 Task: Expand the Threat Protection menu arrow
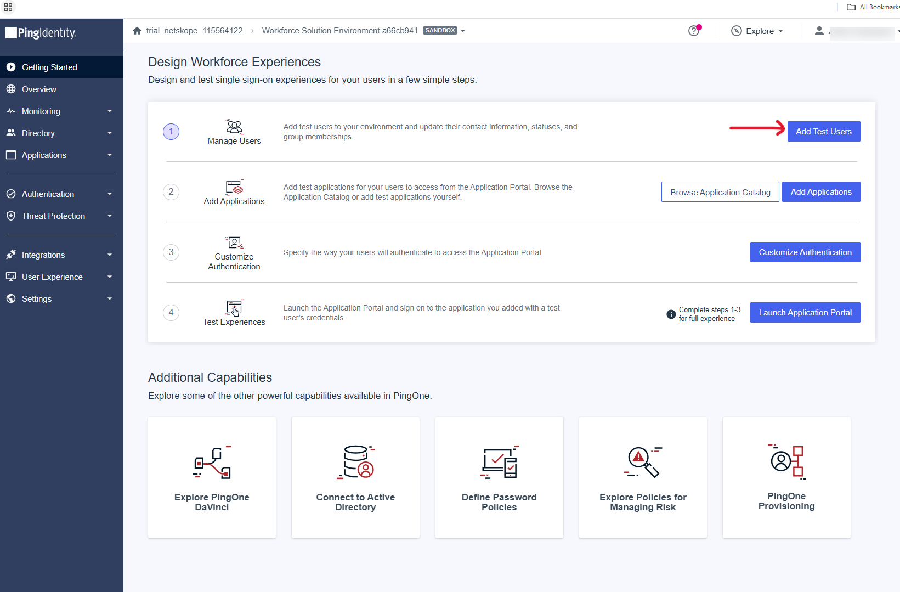(x=110, y=216)
